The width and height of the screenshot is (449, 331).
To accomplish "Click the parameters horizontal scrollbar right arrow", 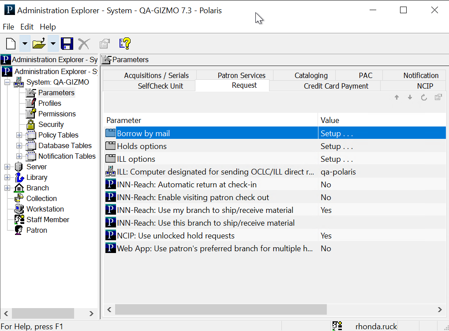I will 439,310.
